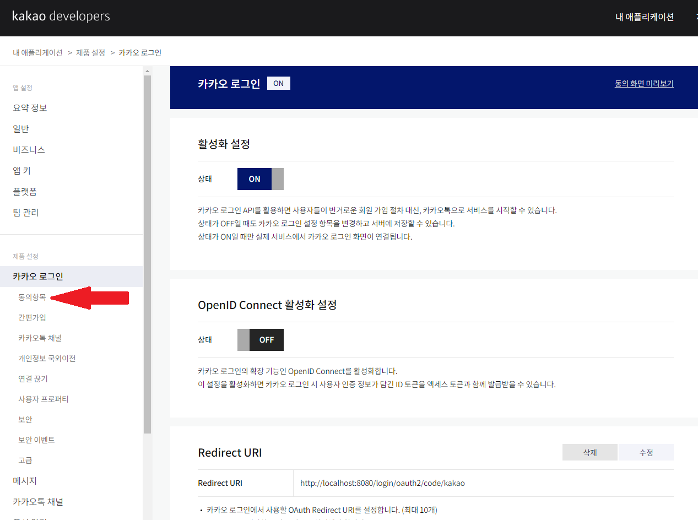698x520 pixels.
Task: Click 내 애플리케이션 breadcrumb link
Action: pos(38,52)
